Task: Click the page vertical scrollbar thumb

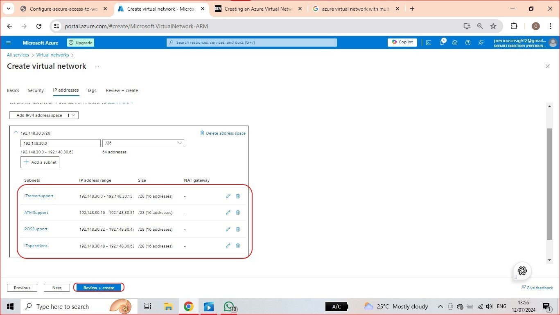Action: tap(549, 184)
